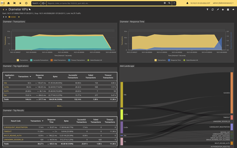Open SUBSEQUENT_REGISTRATION result code link
Viewport: 237px width, 148px height.
pyautogui.click(x=16, y=127)
